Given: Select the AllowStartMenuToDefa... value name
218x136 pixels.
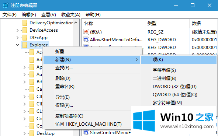Looking at the screenshot, I should (x=116, y=40).
